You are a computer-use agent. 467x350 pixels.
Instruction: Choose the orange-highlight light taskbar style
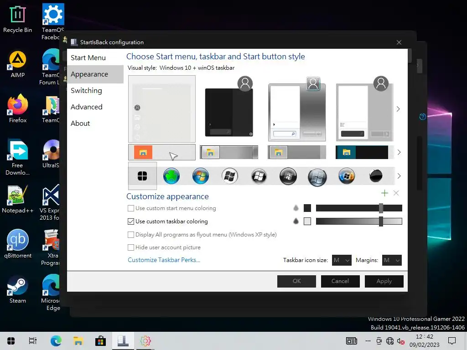tap(162, 152)
